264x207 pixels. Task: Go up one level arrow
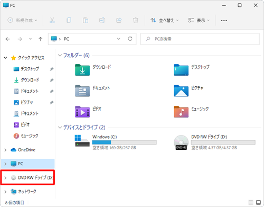pos(41,39)
